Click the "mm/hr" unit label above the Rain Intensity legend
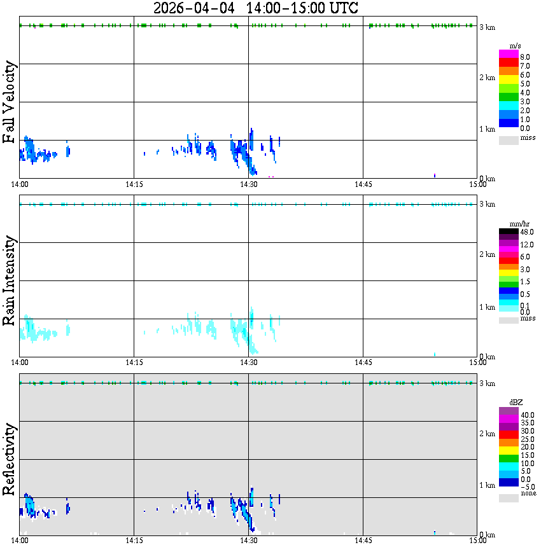Image resolution: width=541 pixels, height=552 pixels. [519, 224]
